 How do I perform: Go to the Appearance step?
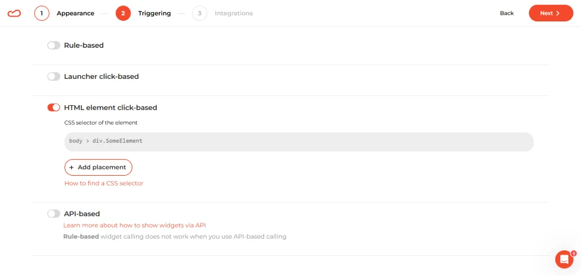[75, 13]
